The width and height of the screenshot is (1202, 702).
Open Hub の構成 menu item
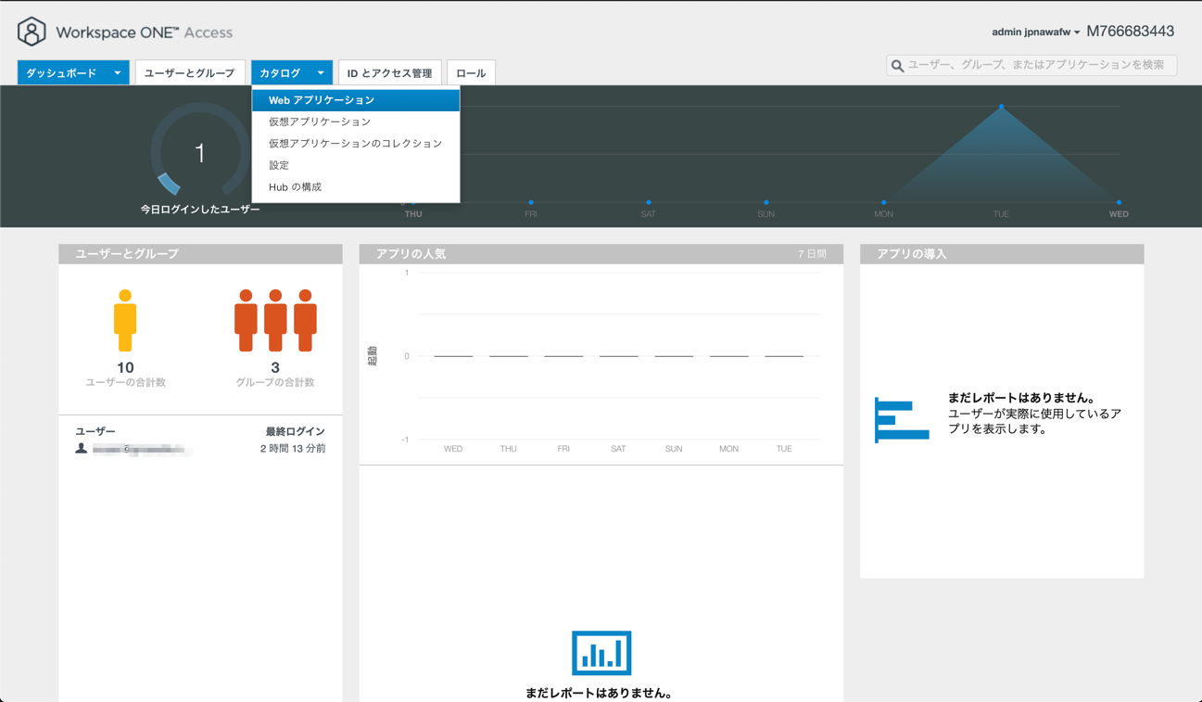(x=356, y=187)
